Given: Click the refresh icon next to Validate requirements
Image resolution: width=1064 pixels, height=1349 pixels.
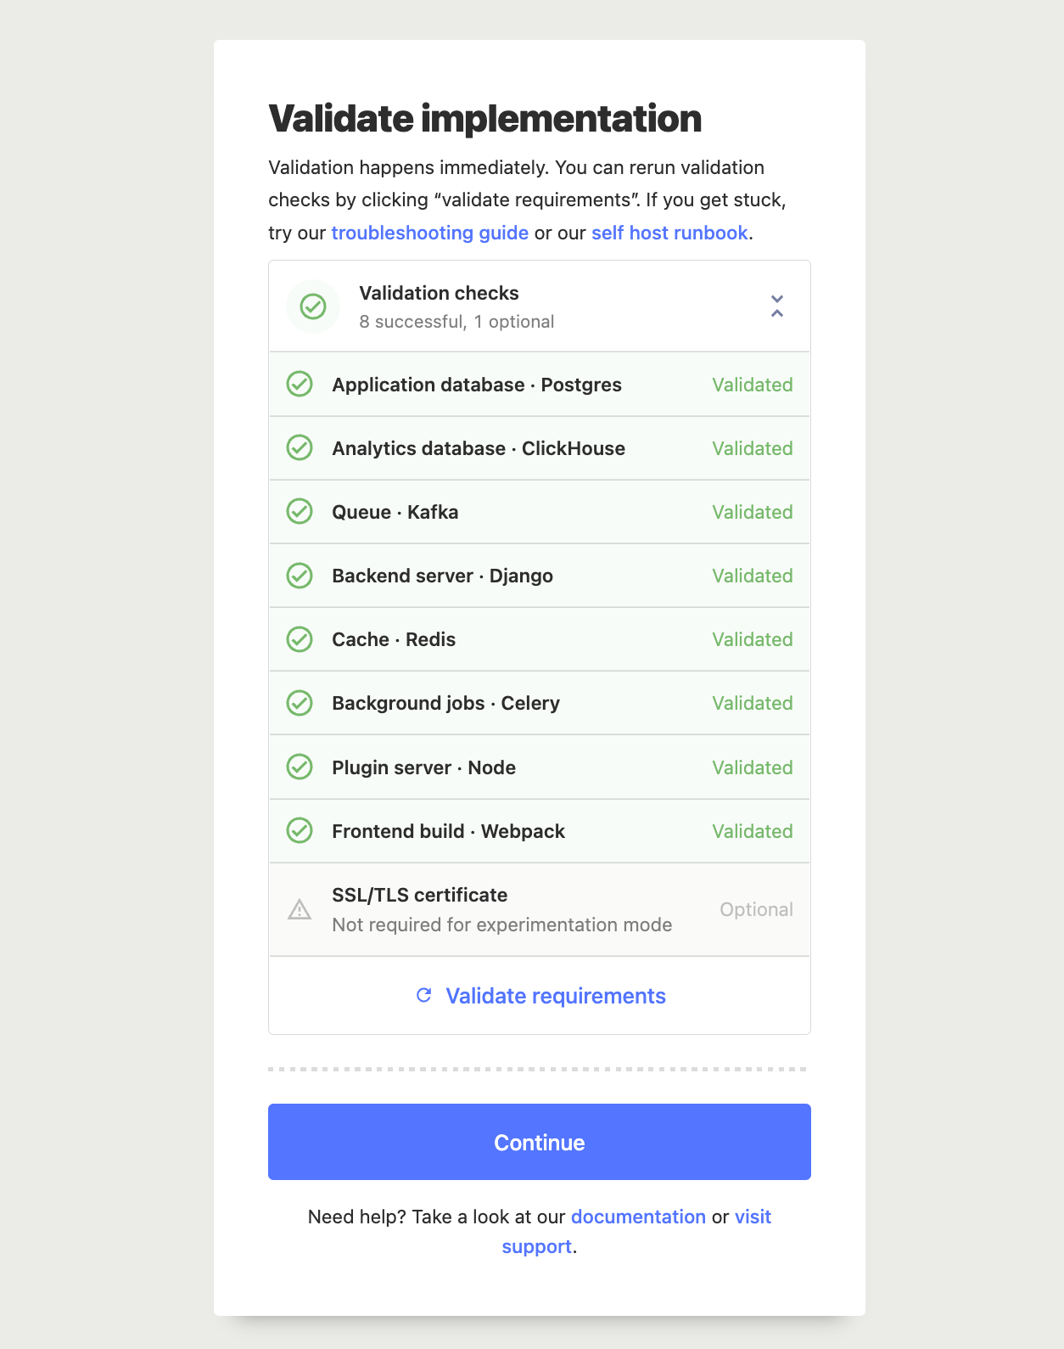Looking at the screenshot, I should pyautogui.click(x=424, y=995).
